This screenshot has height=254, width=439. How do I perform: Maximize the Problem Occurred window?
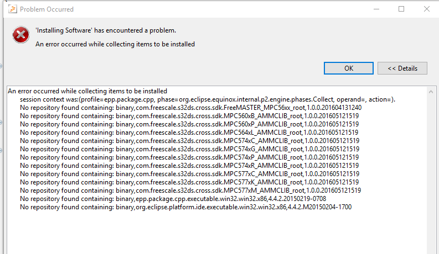click(x=401, y=9)
